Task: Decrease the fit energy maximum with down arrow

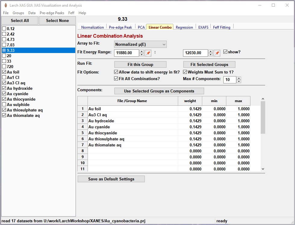Action: tap(210, 55)
